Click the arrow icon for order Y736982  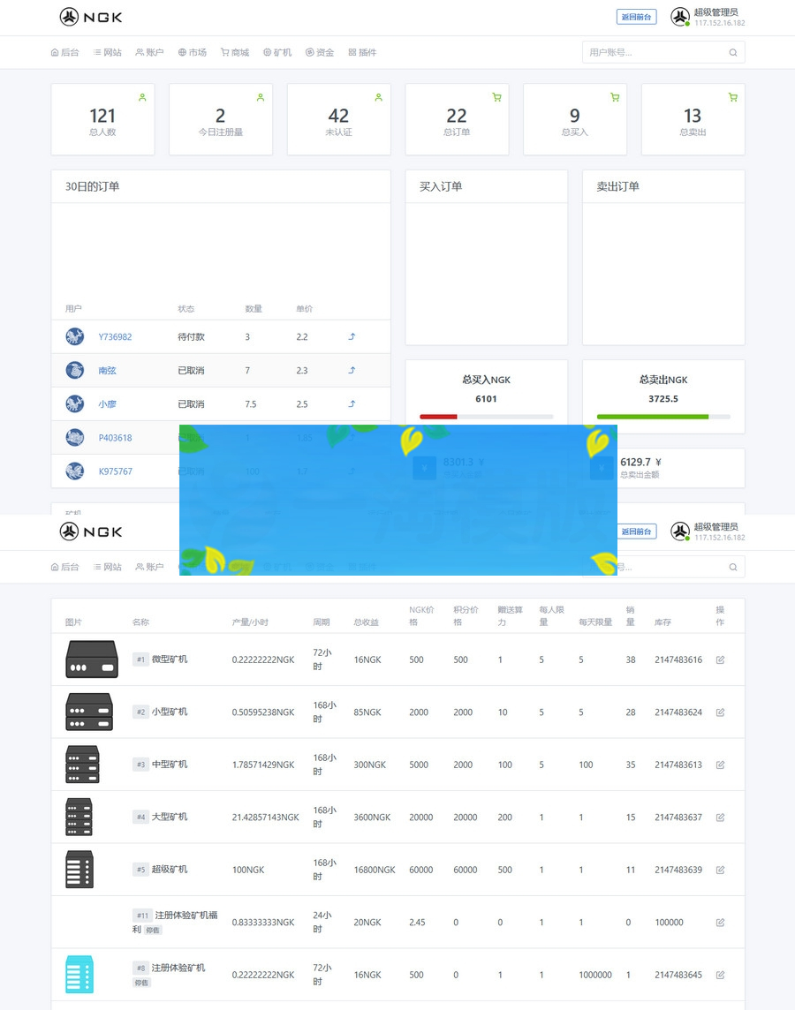pyautogui.click(x=352, y=336)
